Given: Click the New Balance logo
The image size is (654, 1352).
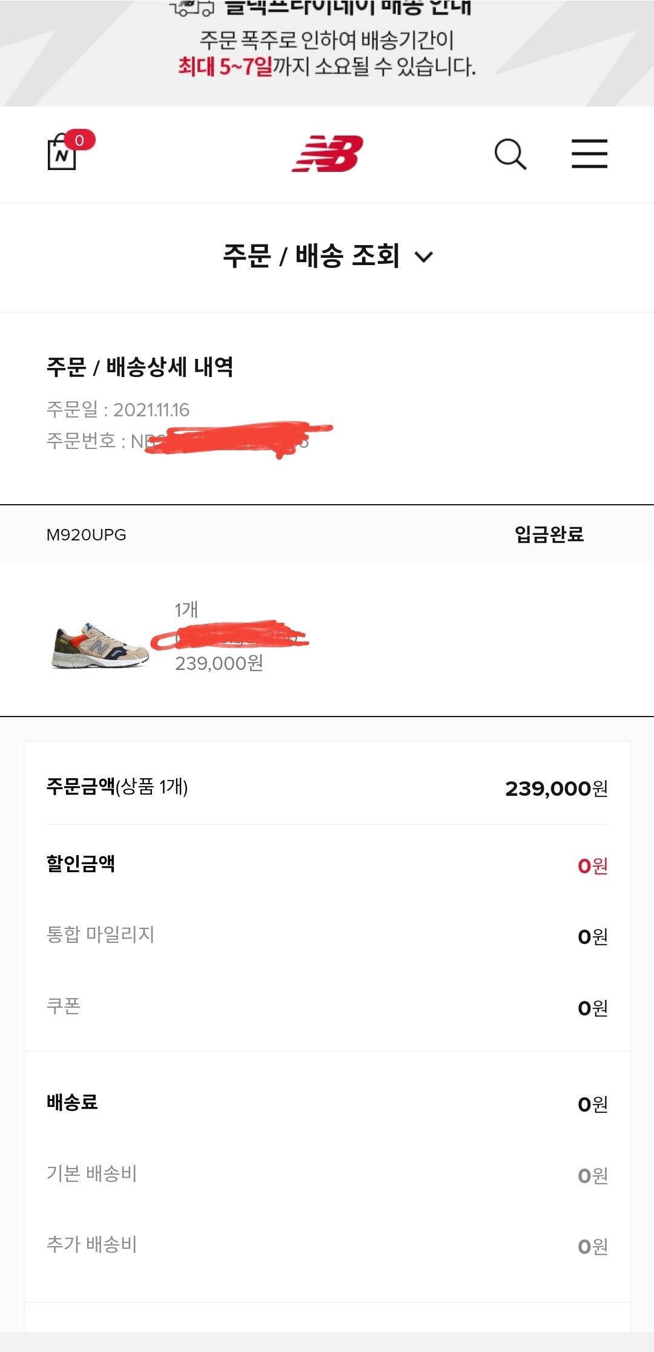Looking at the screenshot, I should [327, 154].
